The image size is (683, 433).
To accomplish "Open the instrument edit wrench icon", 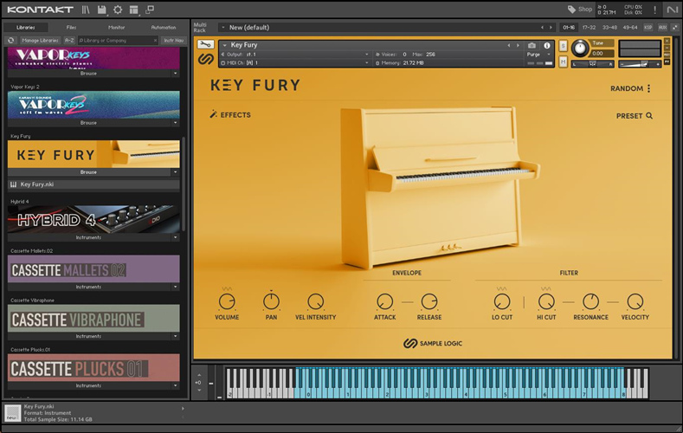I will pos(206,44).
